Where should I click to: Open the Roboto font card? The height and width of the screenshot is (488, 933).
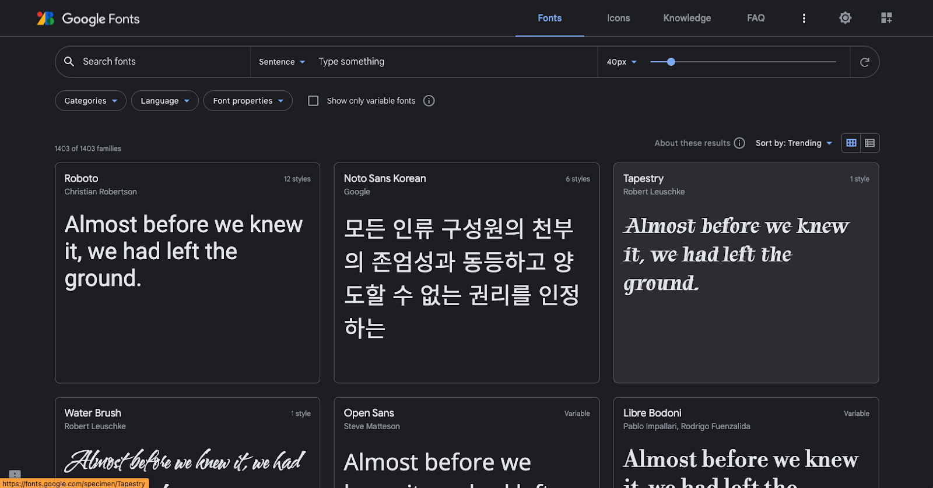tap(187, 273)
